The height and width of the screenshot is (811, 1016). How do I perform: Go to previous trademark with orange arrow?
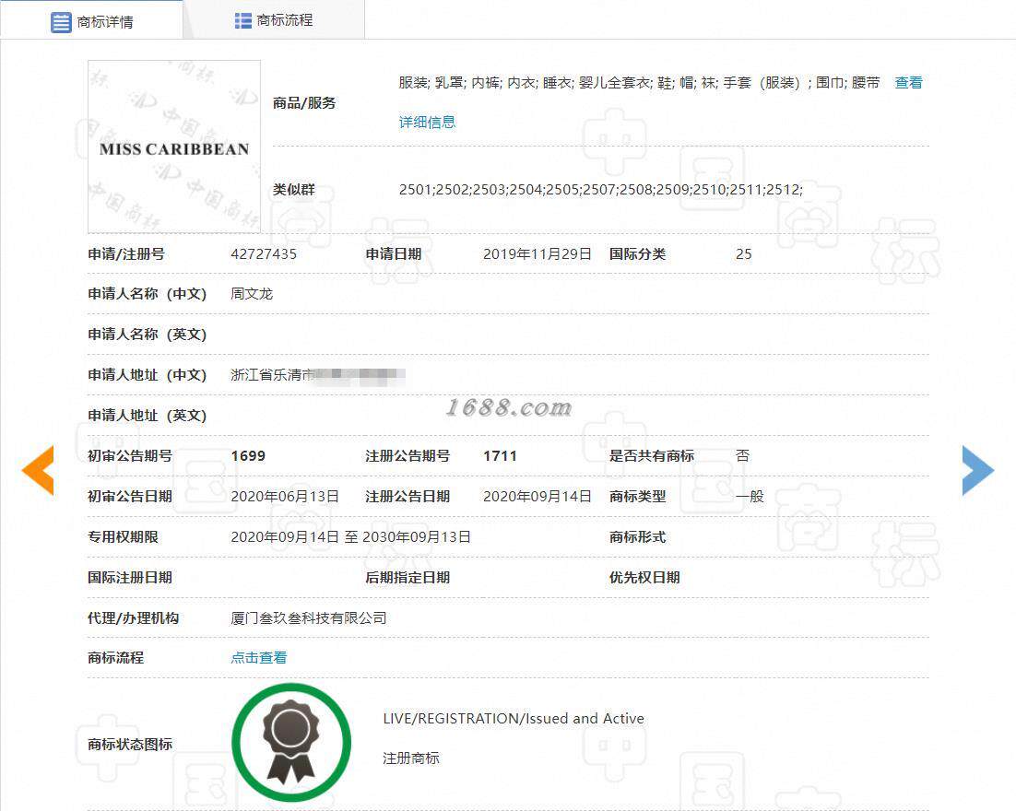tap(38, 470)
